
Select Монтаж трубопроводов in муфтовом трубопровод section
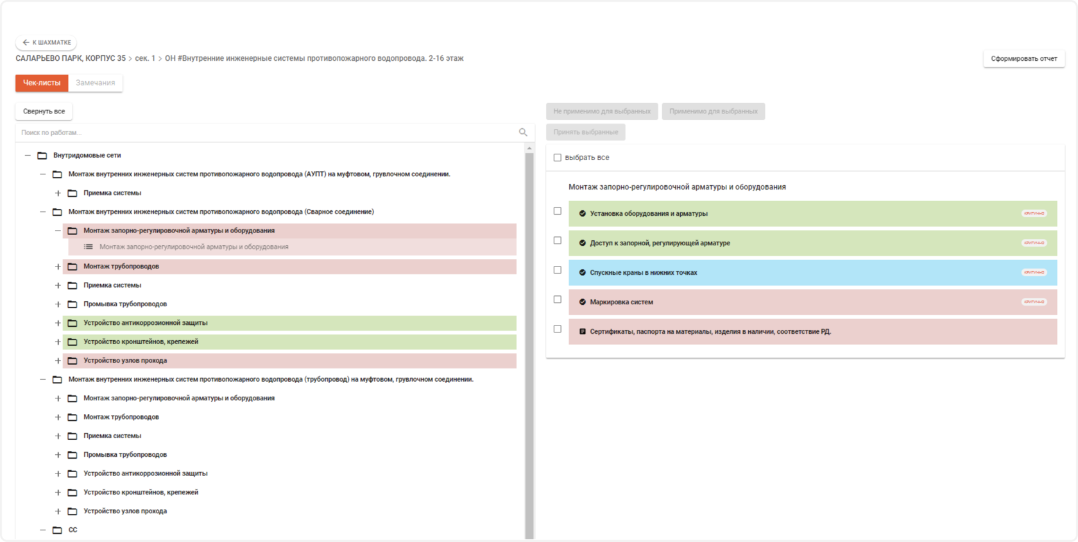[x=121, y=417]
